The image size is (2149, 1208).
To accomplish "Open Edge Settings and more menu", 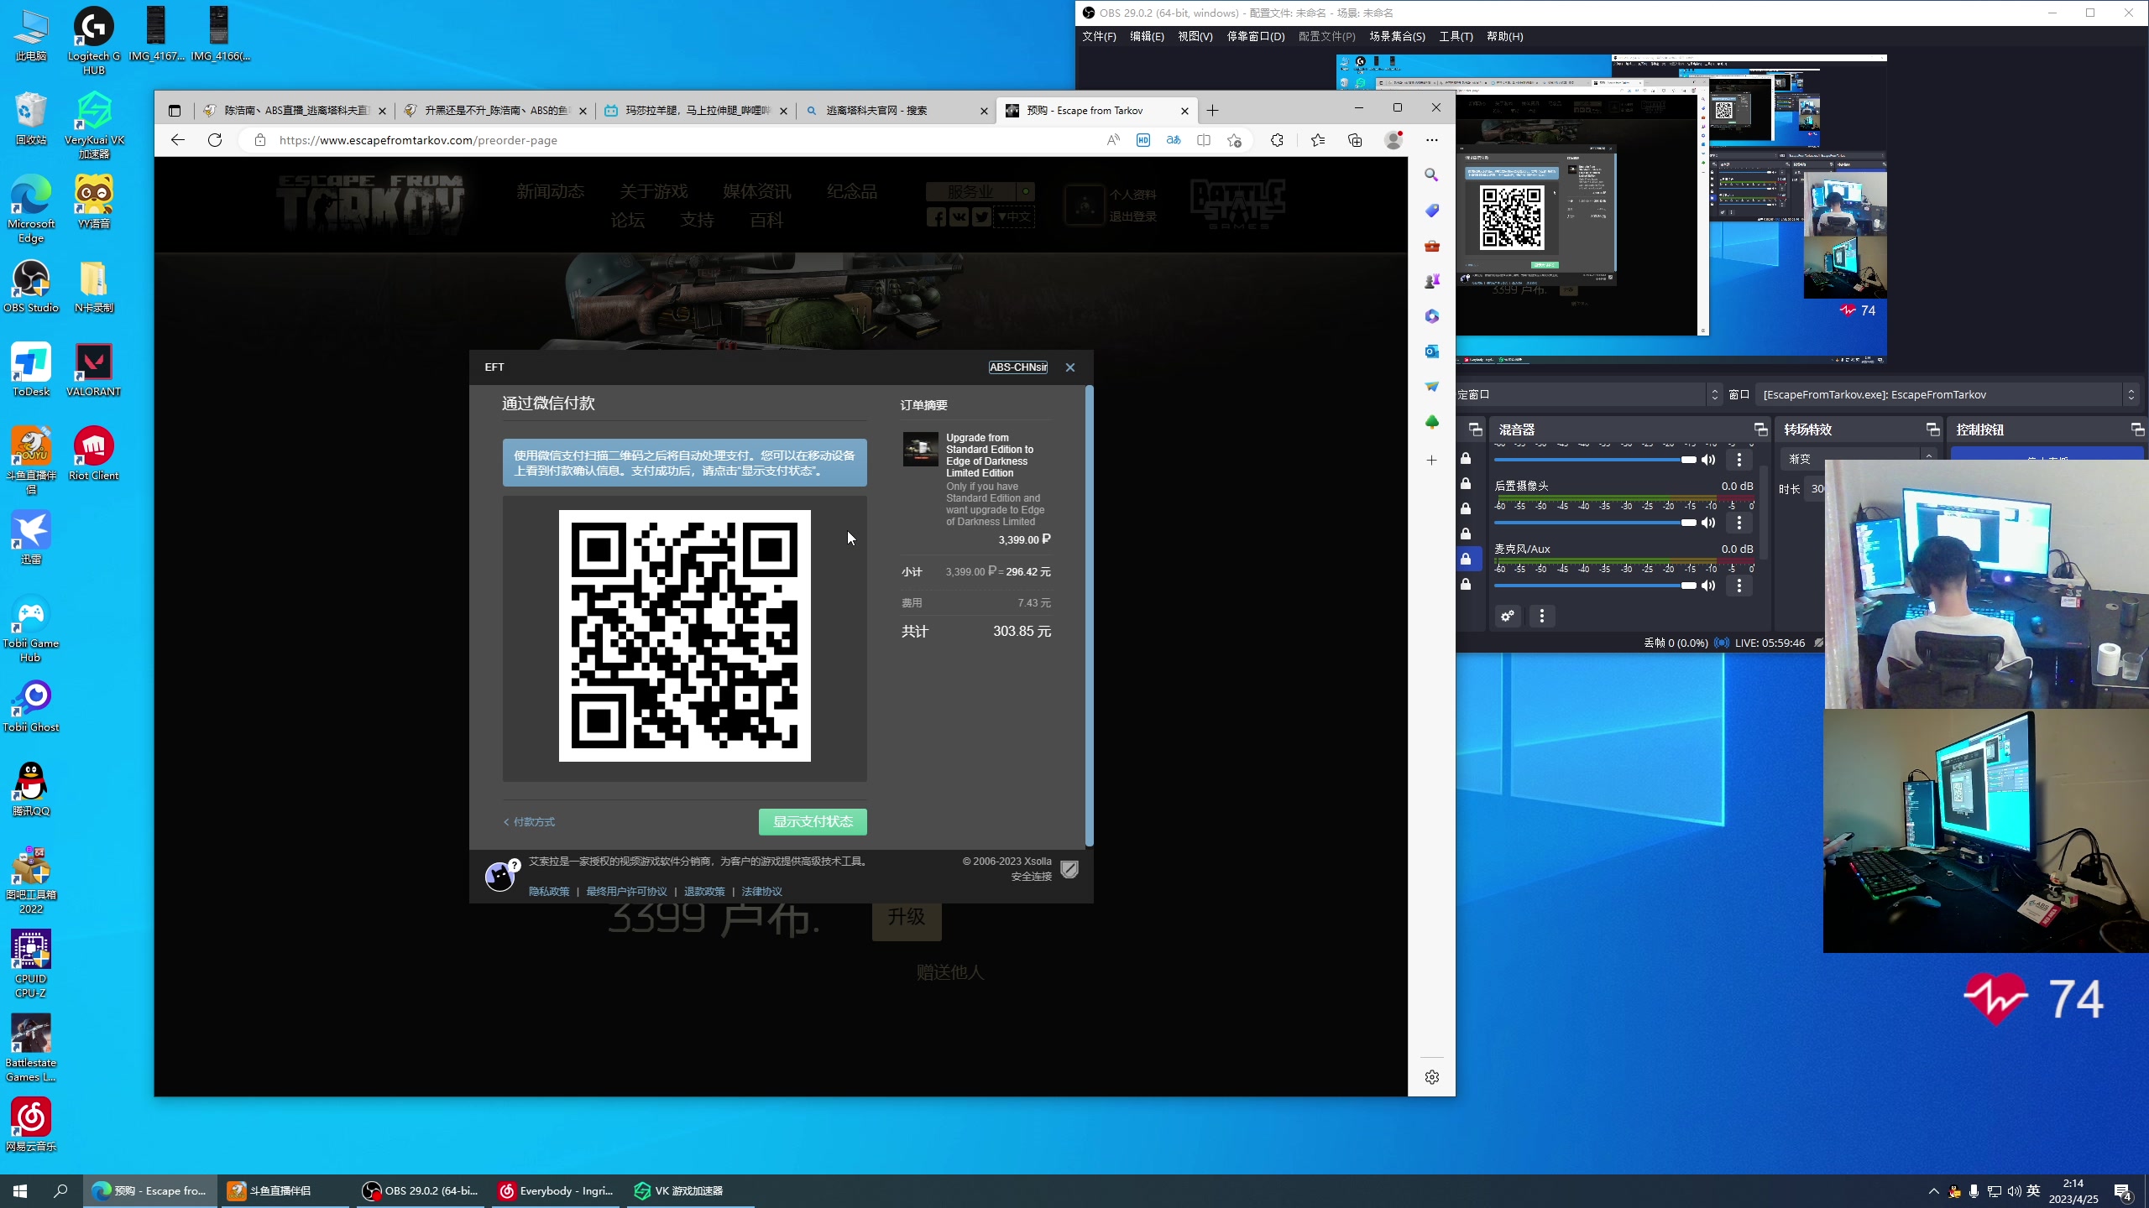I will [x=1432, y=140].
